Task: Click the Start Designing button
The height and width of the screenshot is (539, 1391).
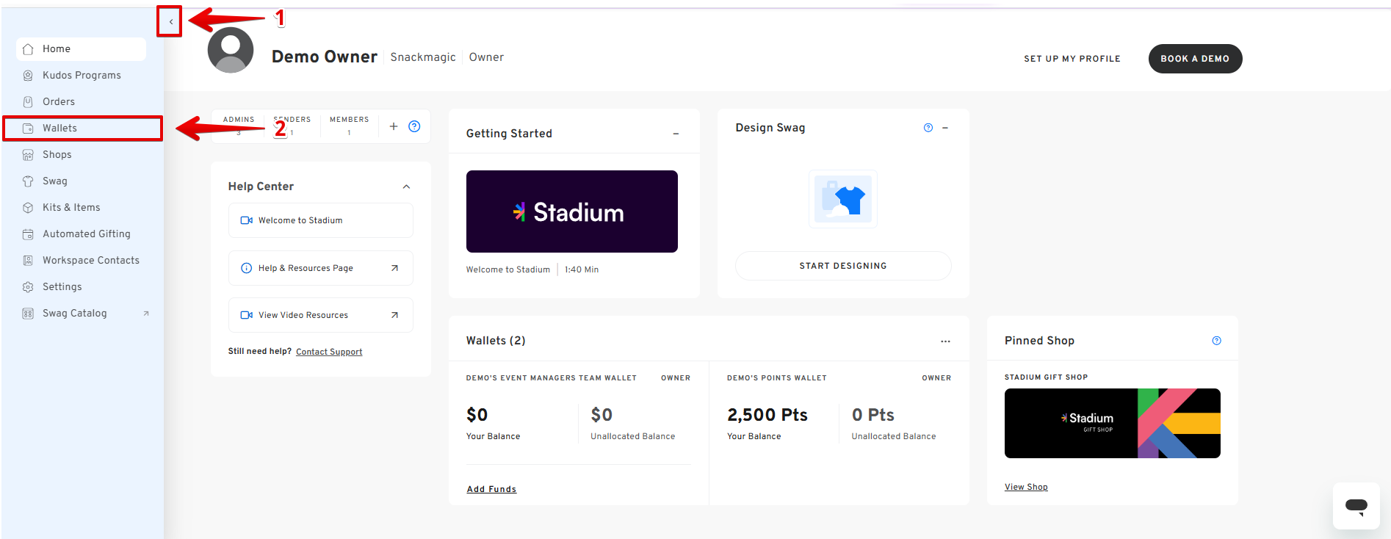Action: pos(842,266)
